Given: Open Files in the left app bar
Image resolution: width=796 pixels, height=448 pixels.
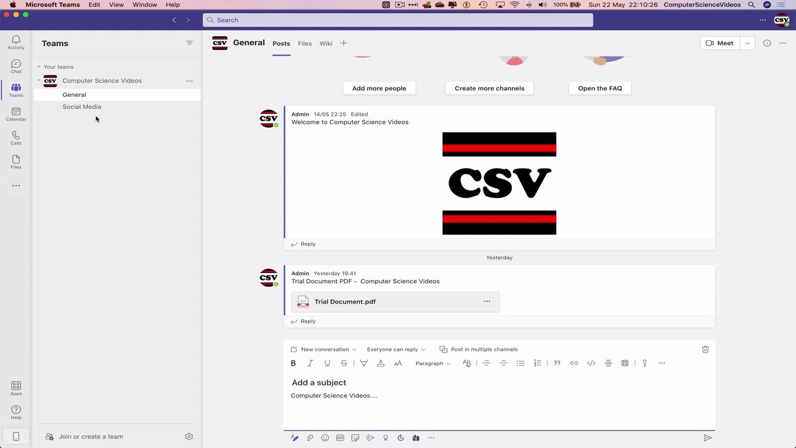Looking at the screenshot, I should pyautogui.click(x=16, y=162).
